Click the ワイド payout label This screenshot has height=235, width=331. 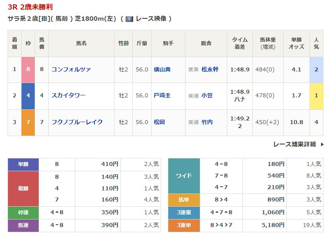point(183,176)
